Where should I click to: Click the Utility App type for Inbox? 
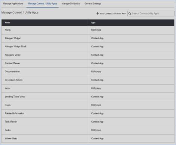tap(96, 88)
